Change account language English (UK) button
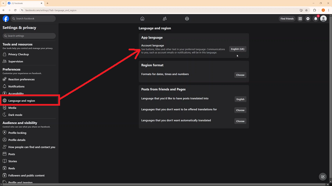 (x=238, y=49)
